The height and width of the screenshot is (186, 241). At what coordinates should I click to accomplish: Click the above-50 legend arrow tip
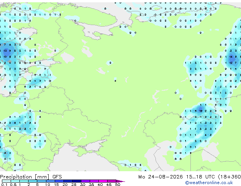(121, 181)
